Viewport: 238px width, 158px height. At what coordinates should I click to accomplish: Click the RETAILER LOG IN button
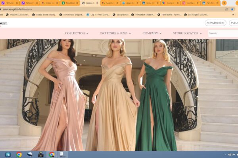[x=215, y=23]
